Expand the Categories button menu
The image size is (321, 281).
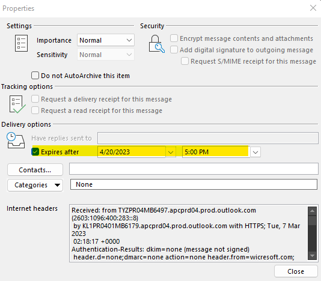35,185
